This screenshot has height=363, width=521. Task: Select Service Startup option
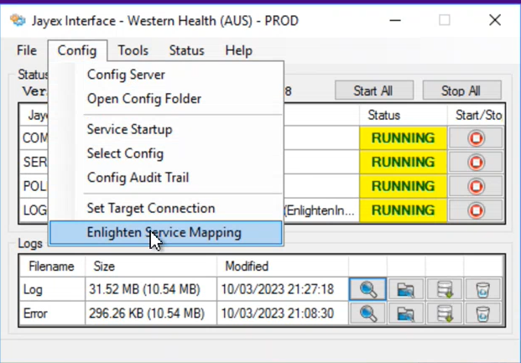tap(166, 129)
